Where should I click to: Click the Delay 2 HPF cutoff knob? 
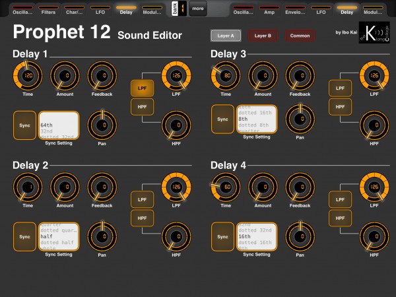(x=176, y=236)
